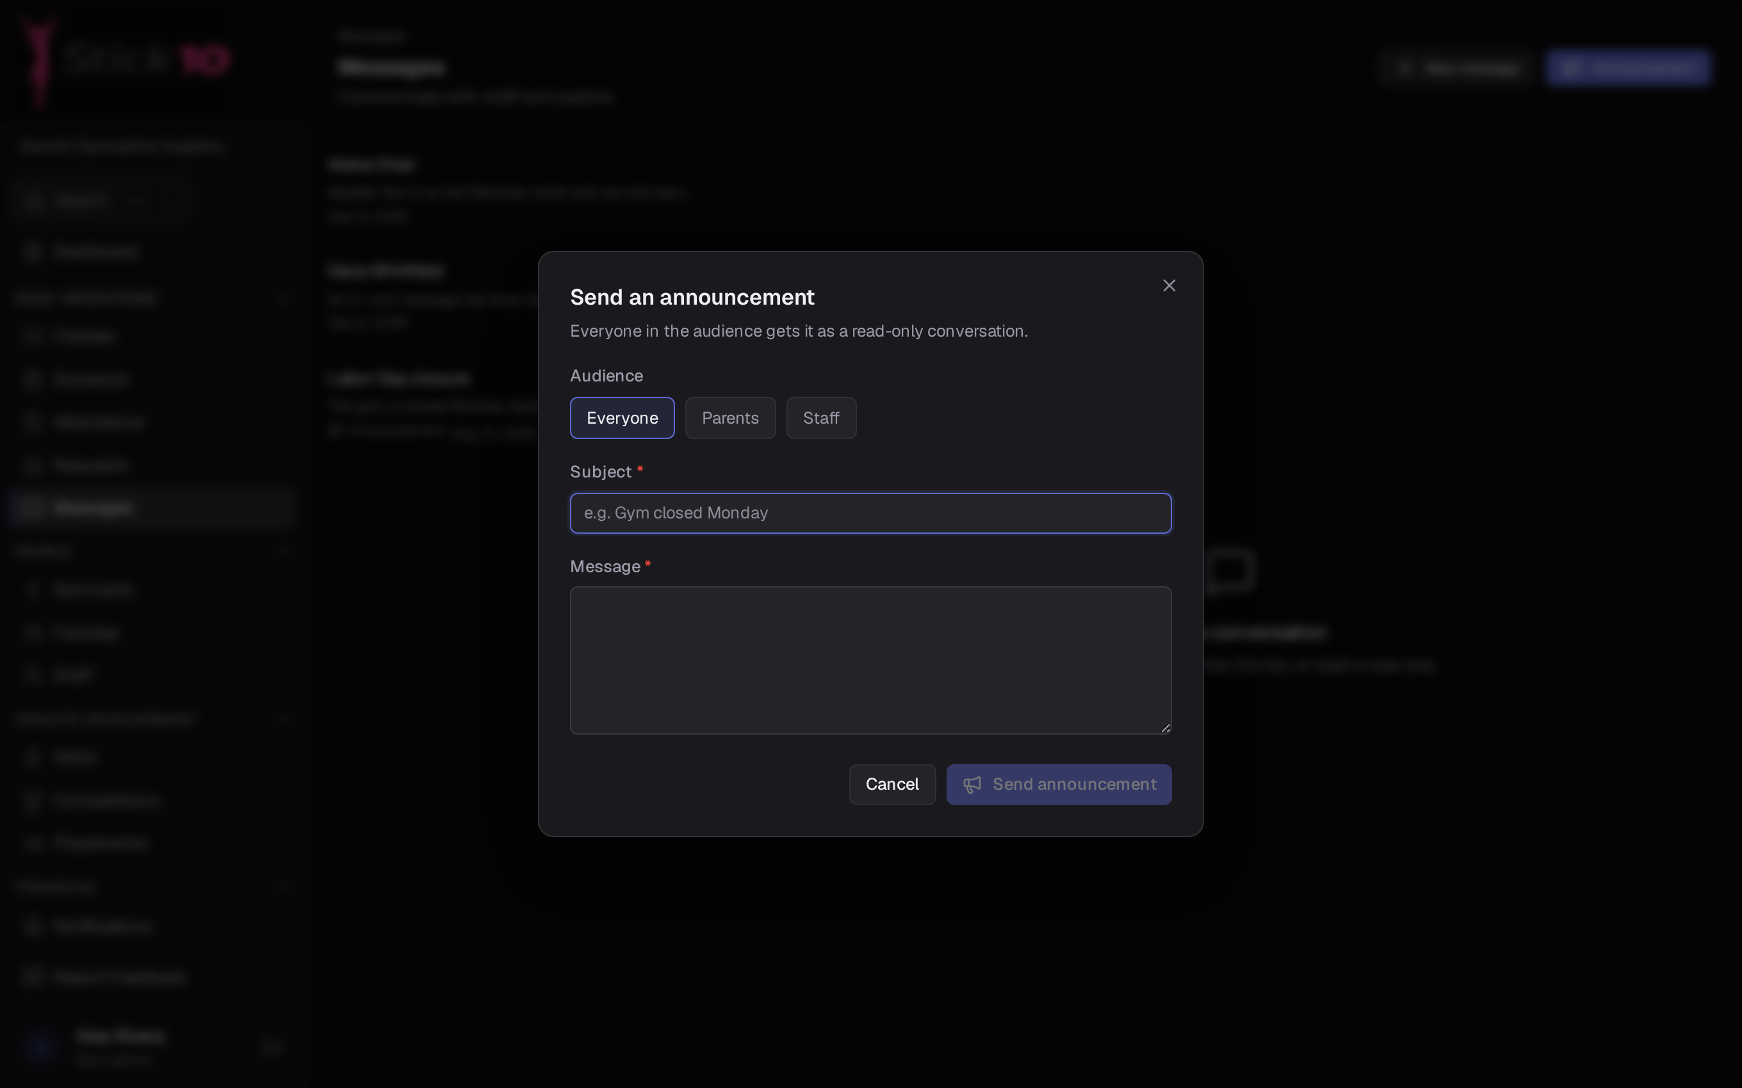Viewport: 1742px width, 1088px height.
Task: Click inside the Message text area
Action: 870,660
